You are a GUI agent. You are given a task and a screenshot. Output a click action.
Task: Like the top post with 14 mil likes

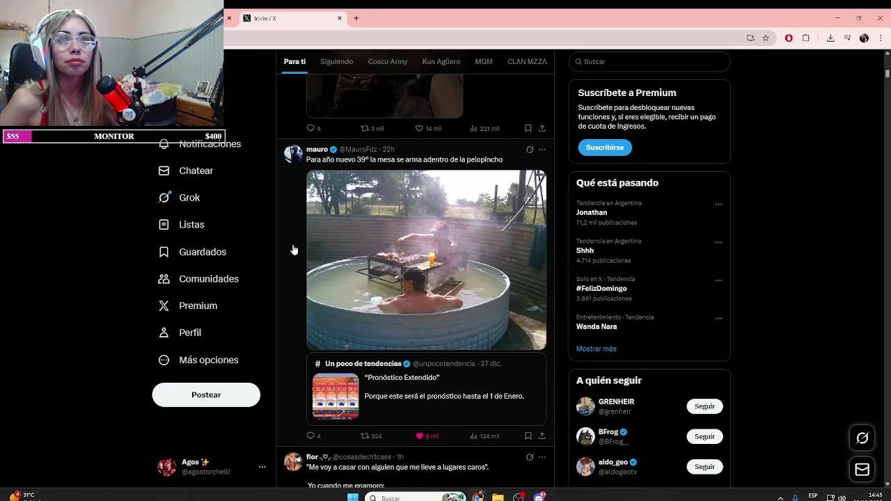pos(428,129)
